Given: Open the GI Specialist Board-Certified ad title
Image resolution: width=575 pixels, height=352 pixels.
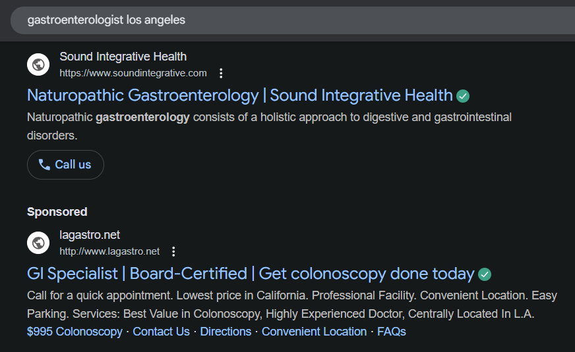Looking at the screenshot, I should 251,274.
